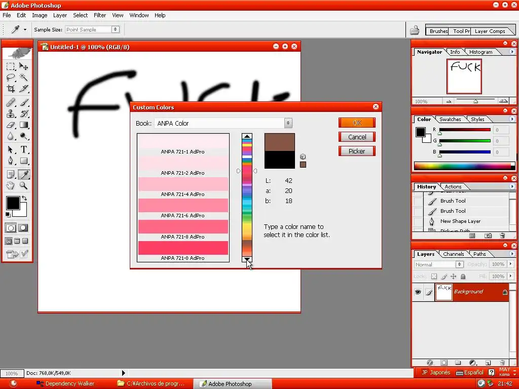
Task: Open the Filter menu
Action: [100, 15]
